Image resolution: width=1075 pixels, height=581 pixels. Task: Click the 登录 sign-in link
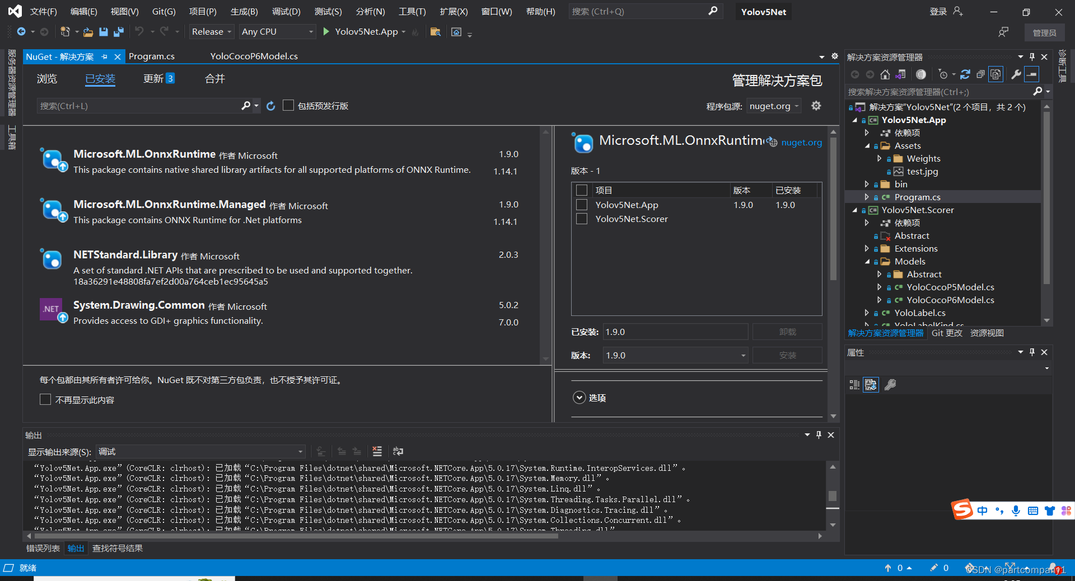(938, 12)
